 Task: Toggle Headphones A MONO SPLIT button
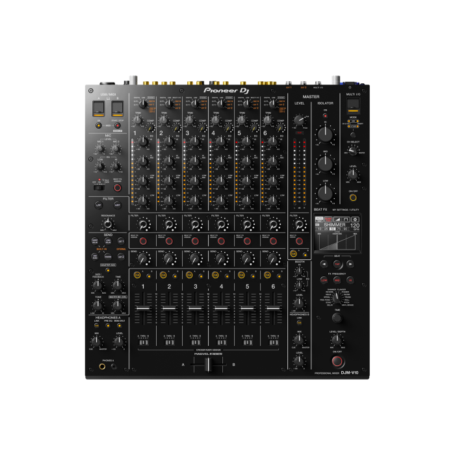[119, 326]
